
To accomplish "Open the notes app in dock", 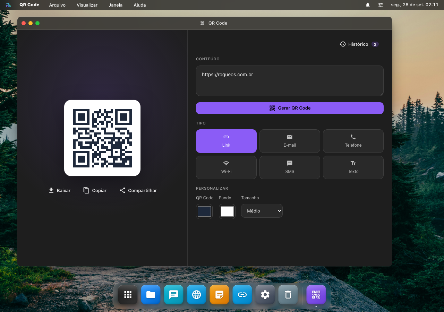I will click(220, 295).
